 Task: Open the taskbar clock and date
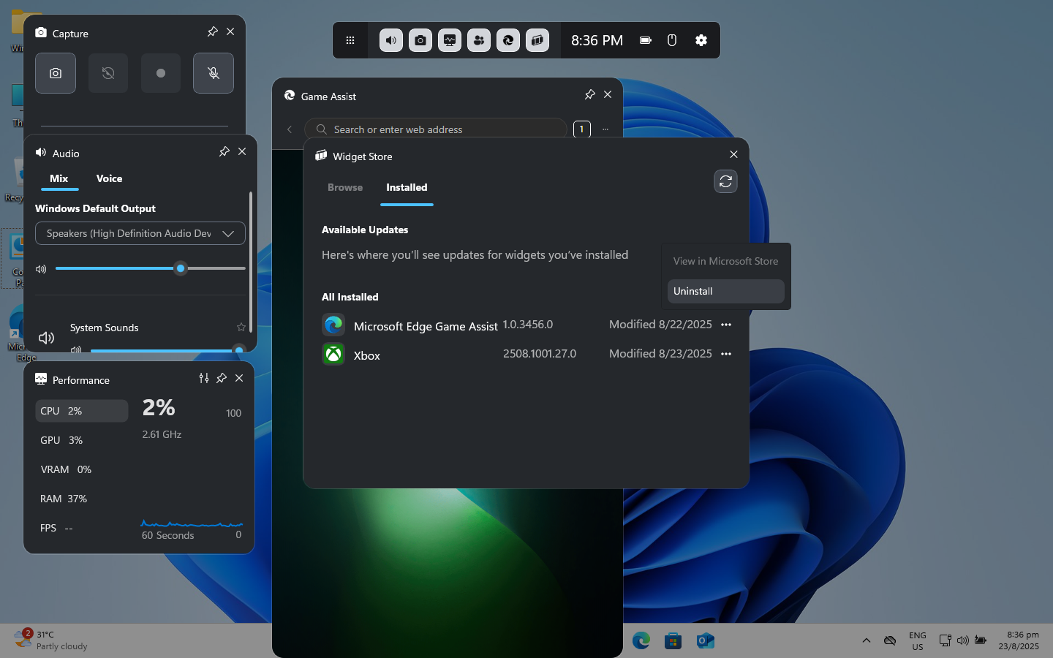(x=1019, y=640)
